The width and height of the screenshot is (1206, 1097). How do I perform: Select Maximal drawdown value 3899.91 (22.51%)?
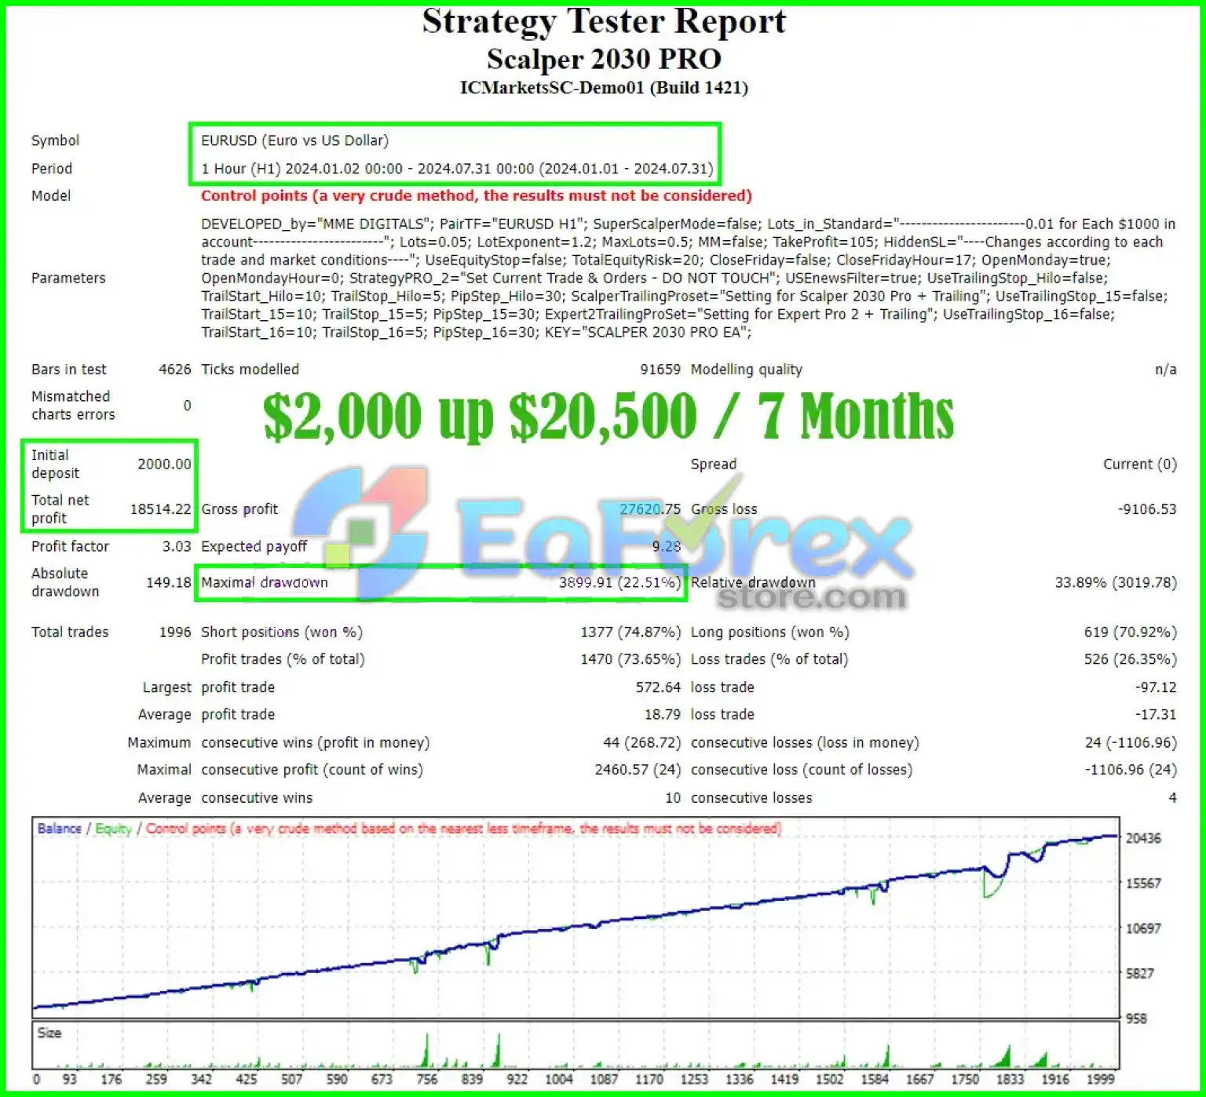[x=619, y=582]
